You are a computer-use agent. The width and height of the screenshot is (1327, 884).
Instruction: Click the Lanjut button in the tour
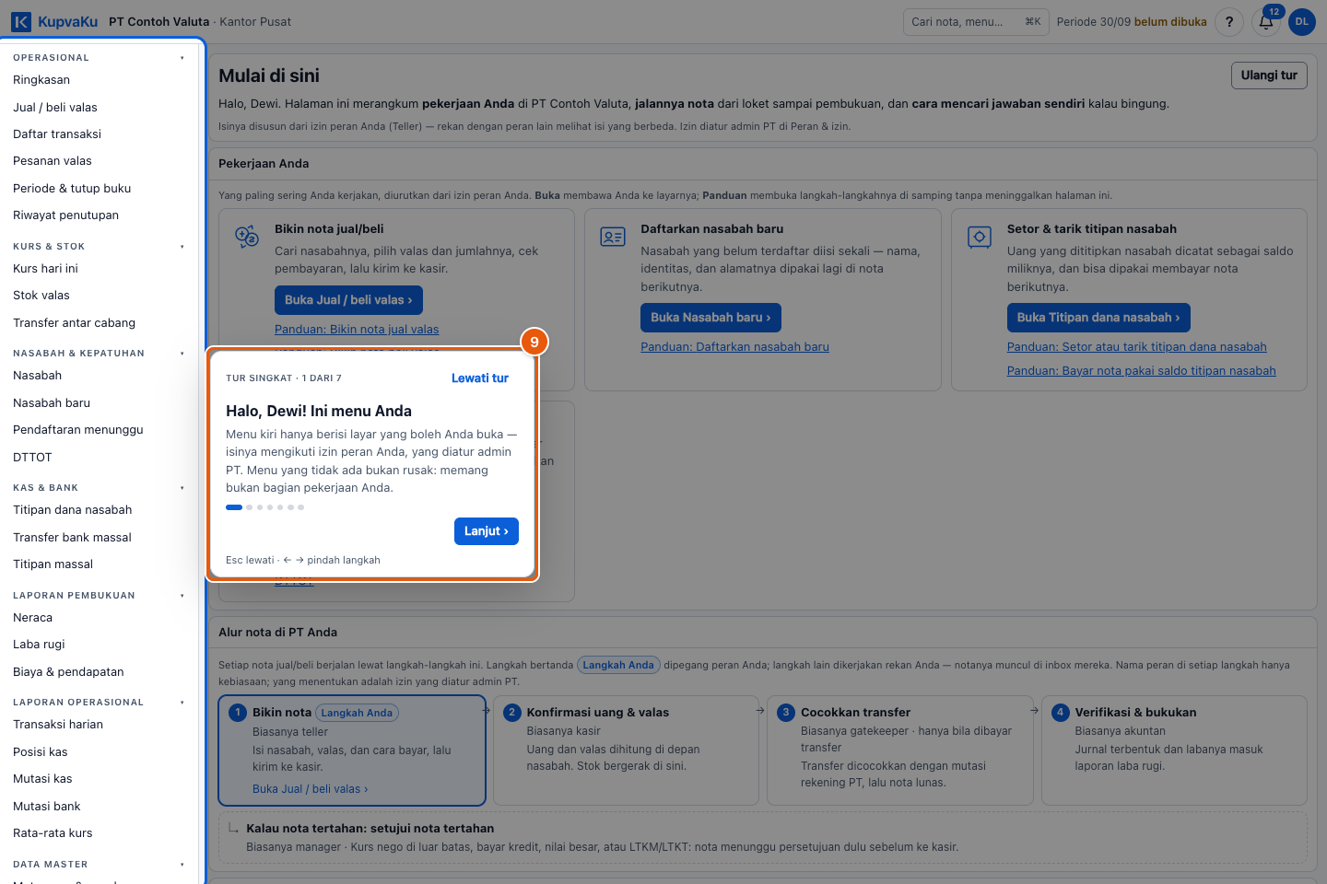coord(487,531)
